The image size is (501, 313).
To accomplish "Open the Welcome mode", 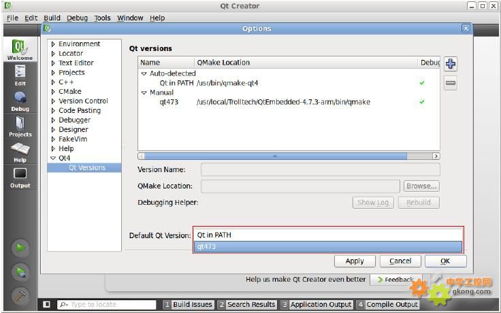I will pyautogui.click(x=20, y=50).
